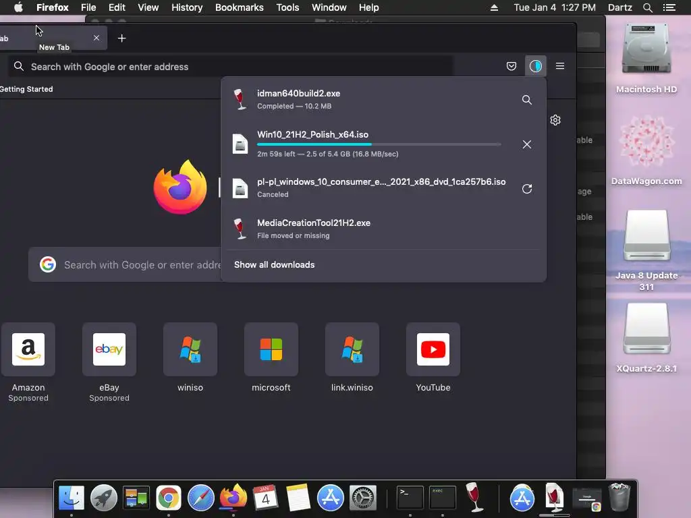Close the New Tab tab
691x518 pixels.
click(96, 38)
